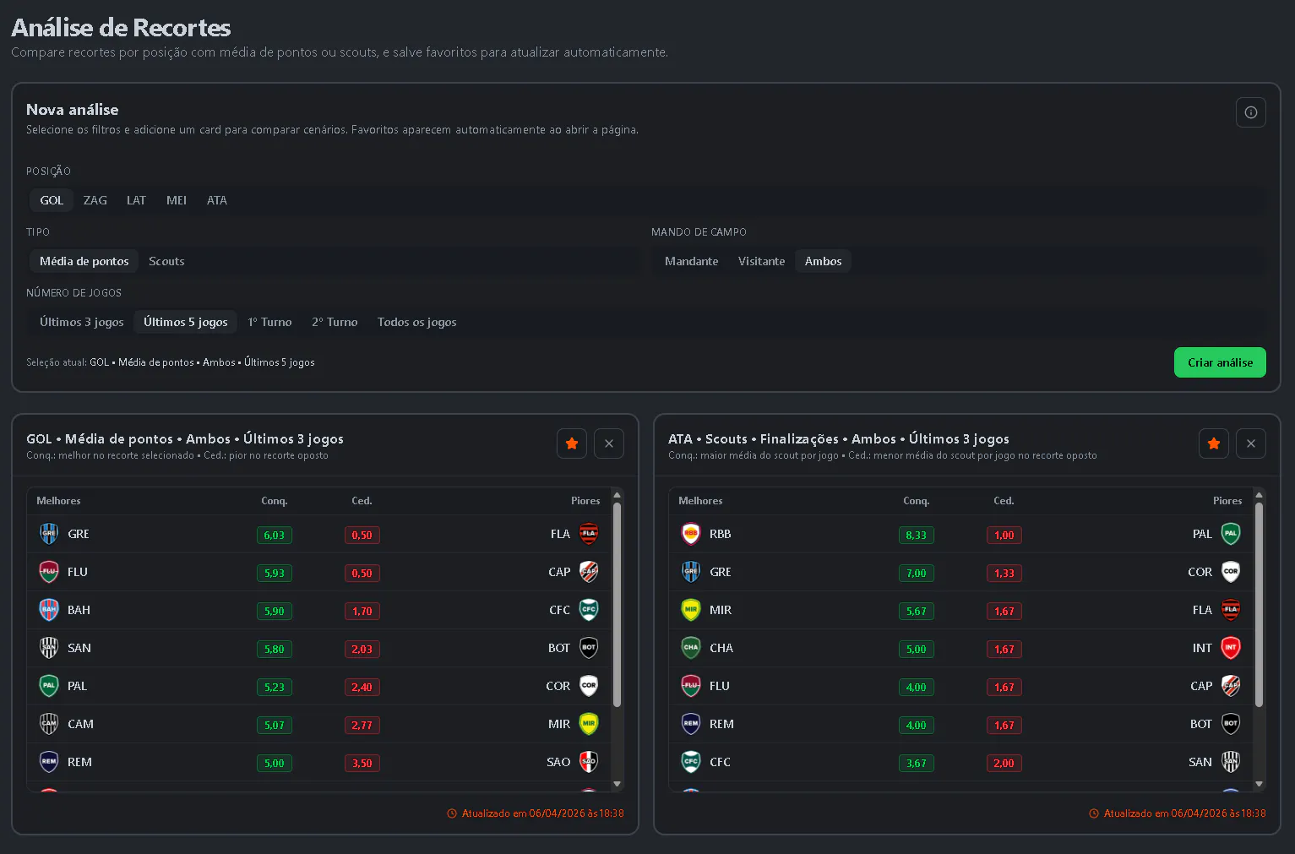Click the 8,33 Conq. value for RBB
Image resolution: width=1295 pixels, height=854 pixels.
pos(917,535)
